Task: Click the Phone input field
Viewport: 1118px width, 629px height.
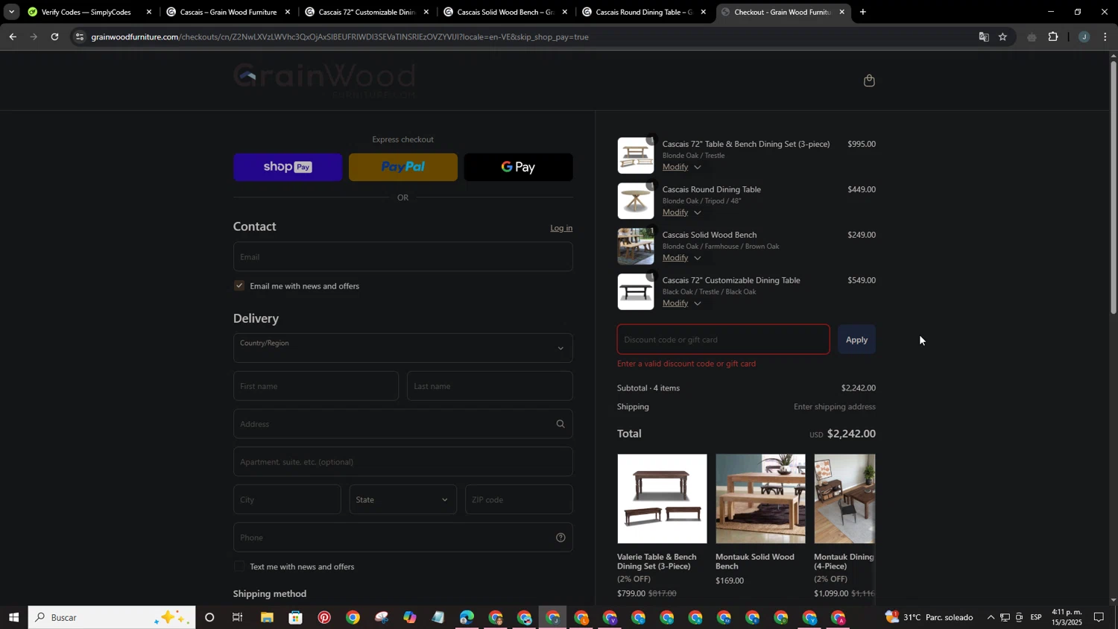Action: coord(402,537)
